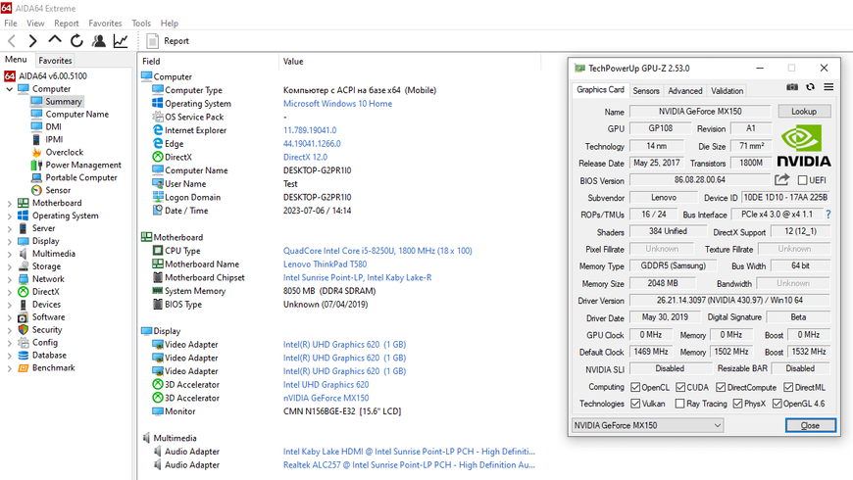The width and height of the screenshot is (853, 480).
Task: Open the Microsoft Windows 10 Home link
Action: [x=337, y=103]
